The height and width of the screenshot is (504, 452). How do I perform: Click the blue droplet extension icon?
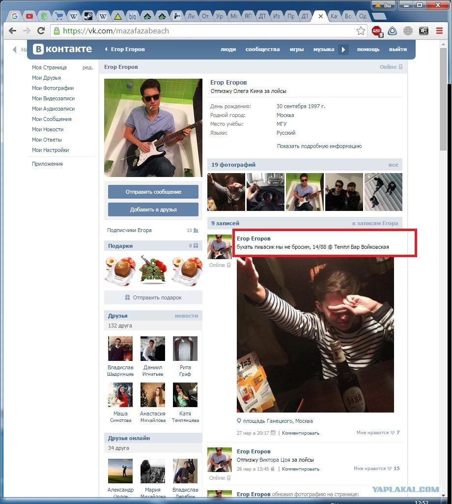[392, 31]
